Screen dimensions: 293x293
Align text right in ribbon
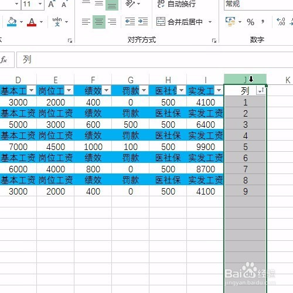click(x=112, y=22)
